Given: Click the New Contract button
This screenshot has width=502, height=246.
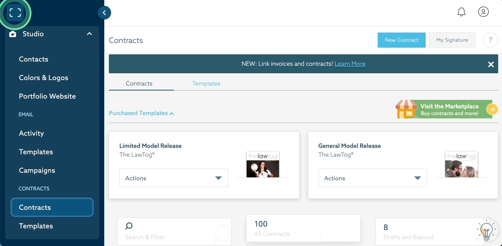Looking at the screenshot, I should click(401, 40).
